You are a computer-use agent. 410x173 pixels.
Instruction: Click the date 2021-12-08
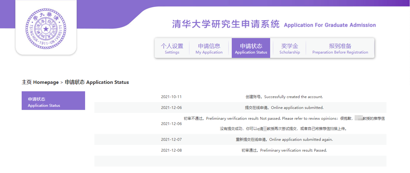[x=171, y=150]
